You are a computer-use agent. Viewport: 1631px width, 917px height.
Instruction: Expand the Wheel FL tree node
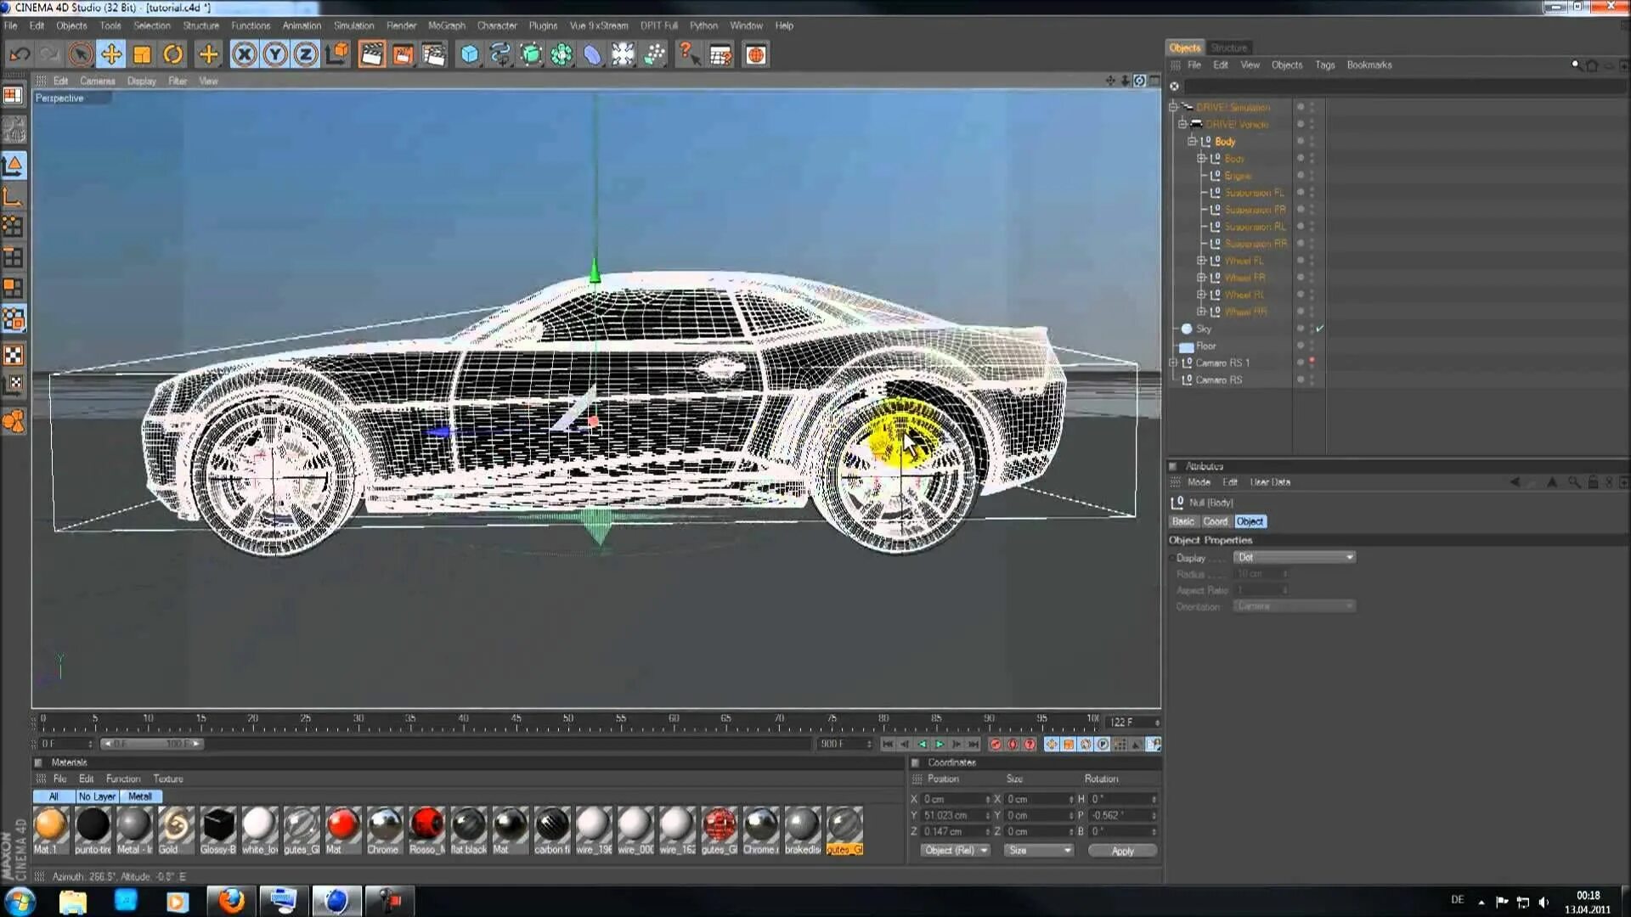click(x=1201, y=261)
